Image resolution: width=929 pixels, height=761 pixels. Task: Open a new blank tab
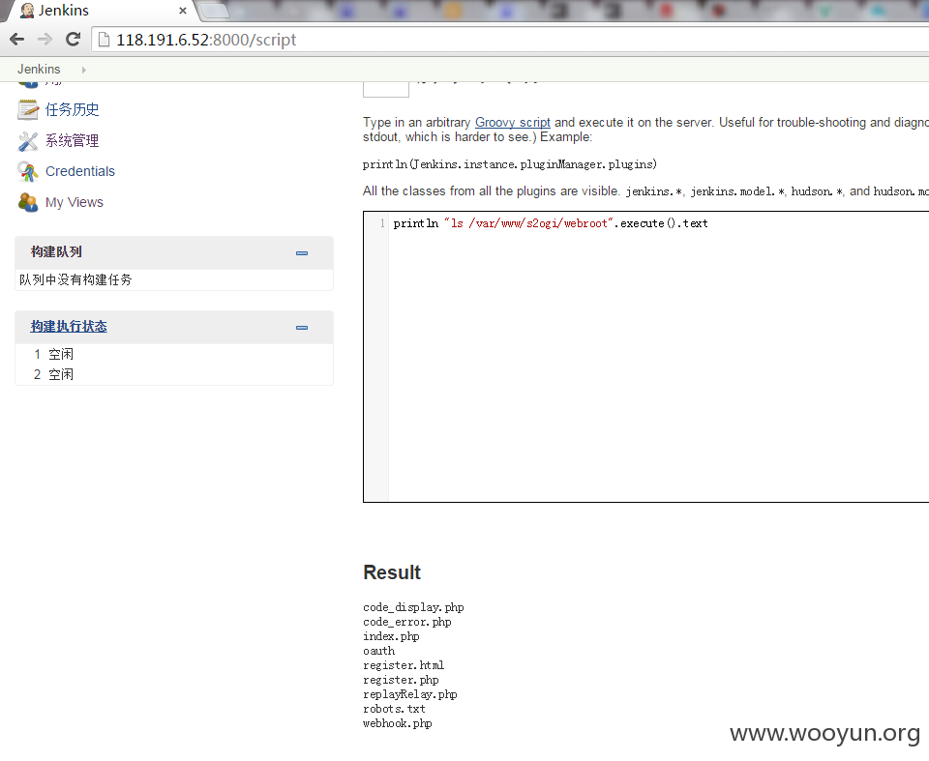[215, 11]
